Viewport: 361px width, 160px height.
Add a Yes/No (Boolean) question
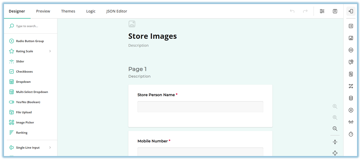28,102
